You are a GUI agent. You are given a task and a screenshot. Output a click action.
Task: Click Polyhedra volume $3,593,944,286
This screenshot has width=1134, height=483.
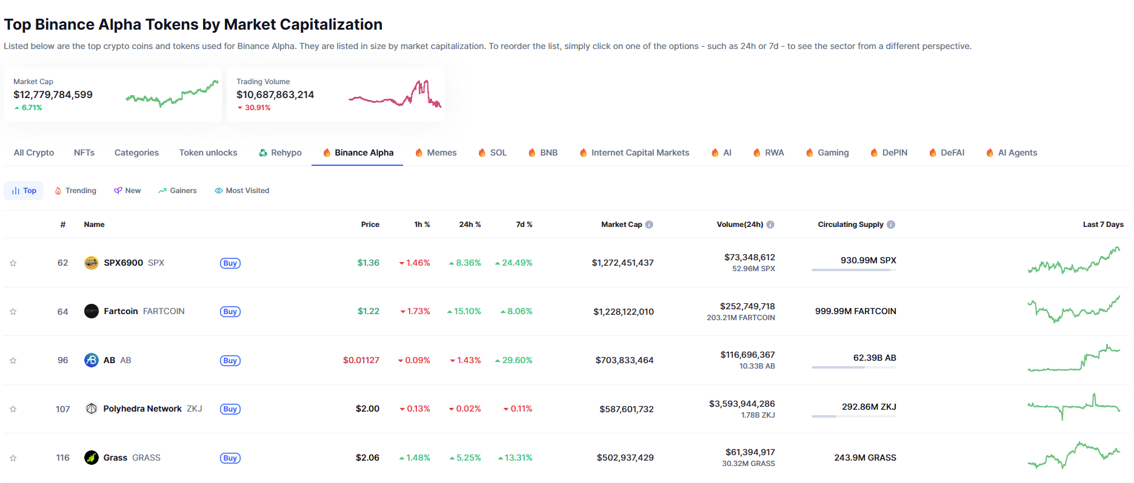coord(742,404)
